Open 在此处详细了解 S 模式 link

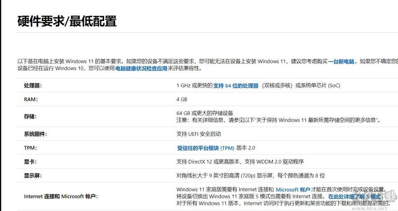354,196
